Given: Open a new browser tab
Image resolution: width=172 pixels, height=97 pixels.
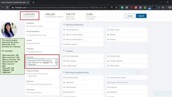Looking at the screenshot, I should pyautogui.click(x=33, y=2).
